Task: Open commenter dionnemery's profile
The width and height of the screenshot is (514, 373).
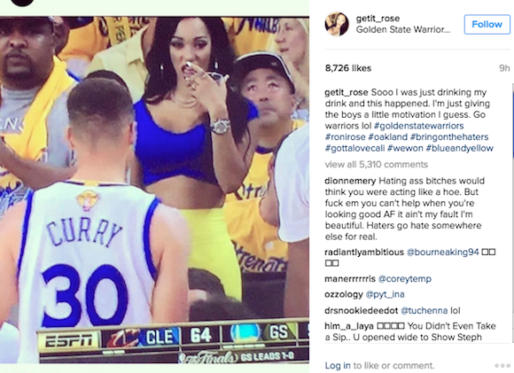Action: (x=350, y=181)
